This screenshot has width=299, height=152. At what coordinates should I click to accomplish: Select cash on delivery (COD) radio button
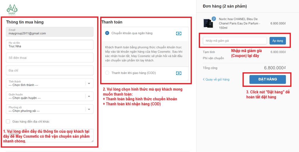(107, 73)
